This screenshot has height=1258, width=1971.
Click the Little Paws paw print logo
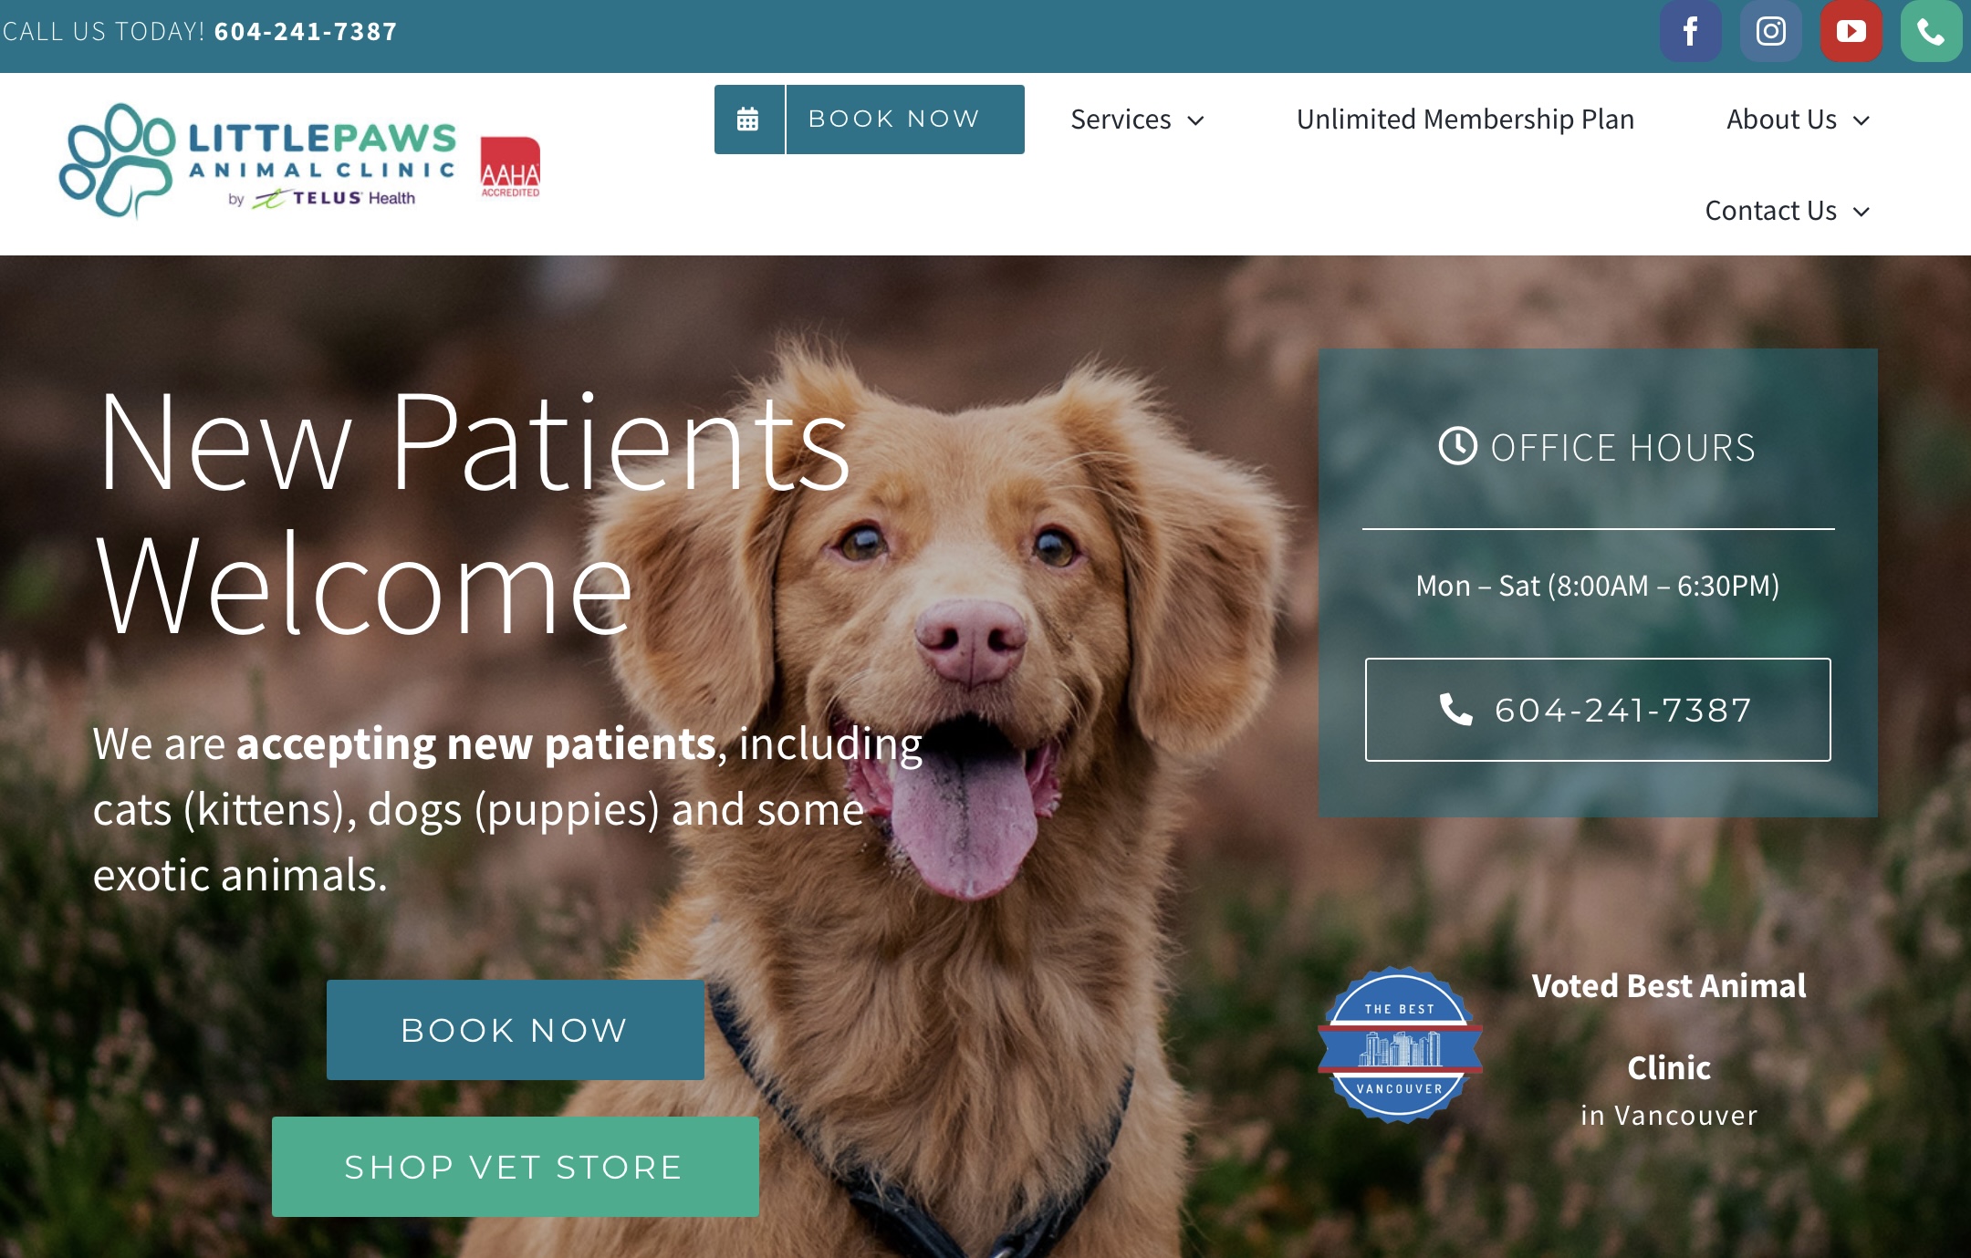coord(117,161)
